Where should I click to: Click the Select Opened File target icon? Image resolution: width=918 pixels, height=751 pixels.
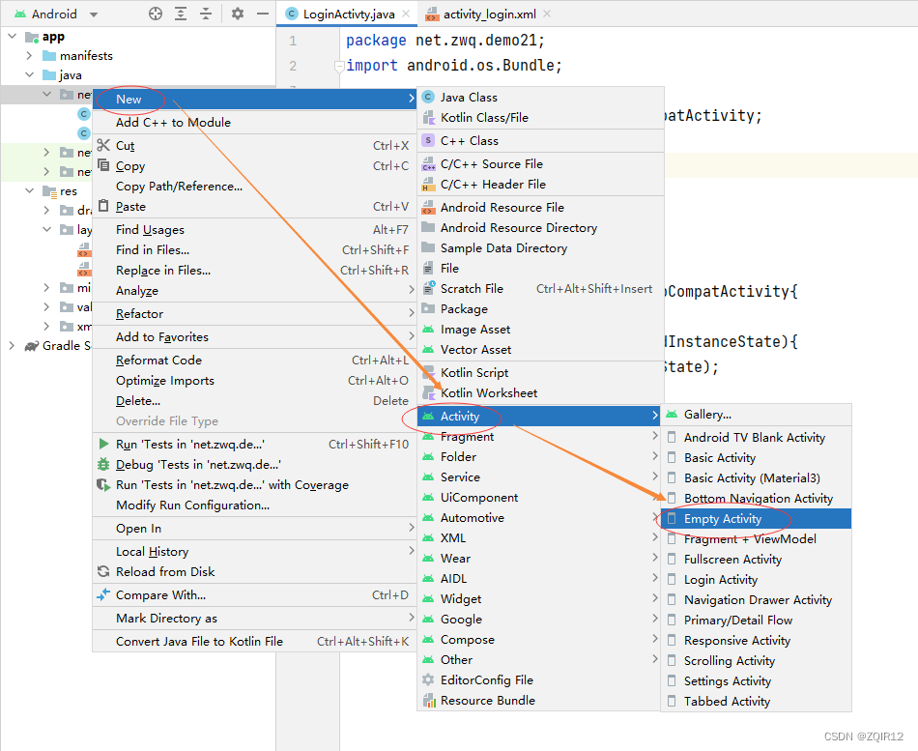[x=156, y=14]
